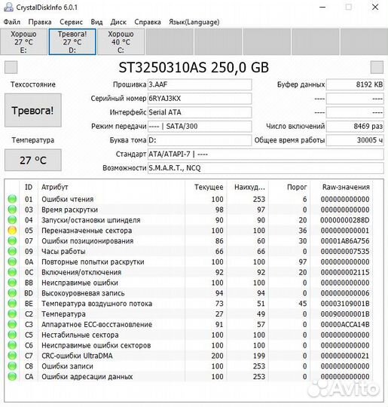Click the 27 °C temperature button
Viewport: 388px width, 407px height.
tap(33, 160)
